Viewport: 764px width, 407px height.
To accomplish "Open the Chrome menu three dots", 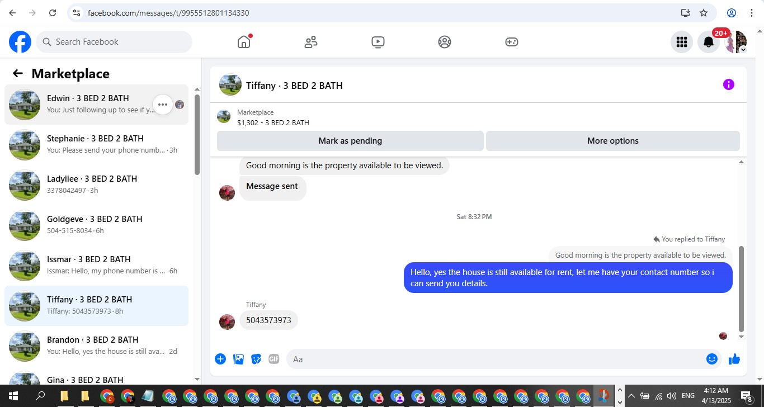I will 752,13.
